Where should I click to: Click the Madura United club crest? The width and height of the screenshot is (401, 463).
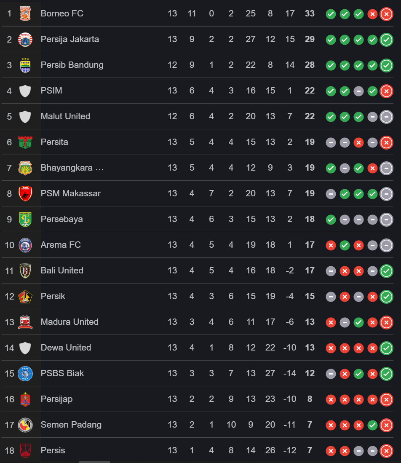point(25,322)
